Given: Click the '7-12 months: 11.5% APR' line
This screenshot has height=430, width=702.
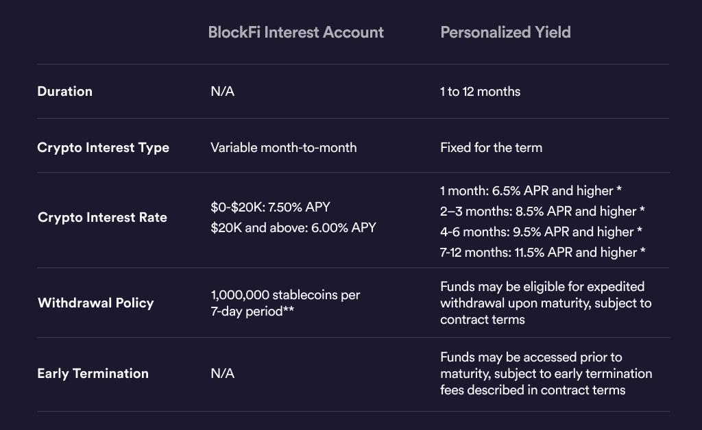Looking at the screenshot, I should coord(542,252).
